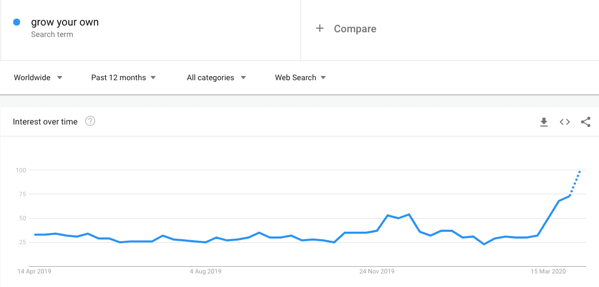Open the Worldwide region dropdown
The width and height of the screenshot is (599, 287).
pos(38,78)
